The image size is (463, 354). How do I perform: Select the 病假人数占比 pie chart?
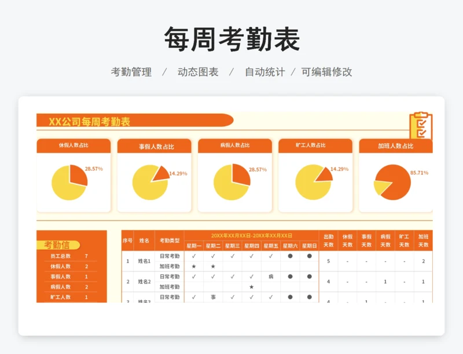click(232, 182)
